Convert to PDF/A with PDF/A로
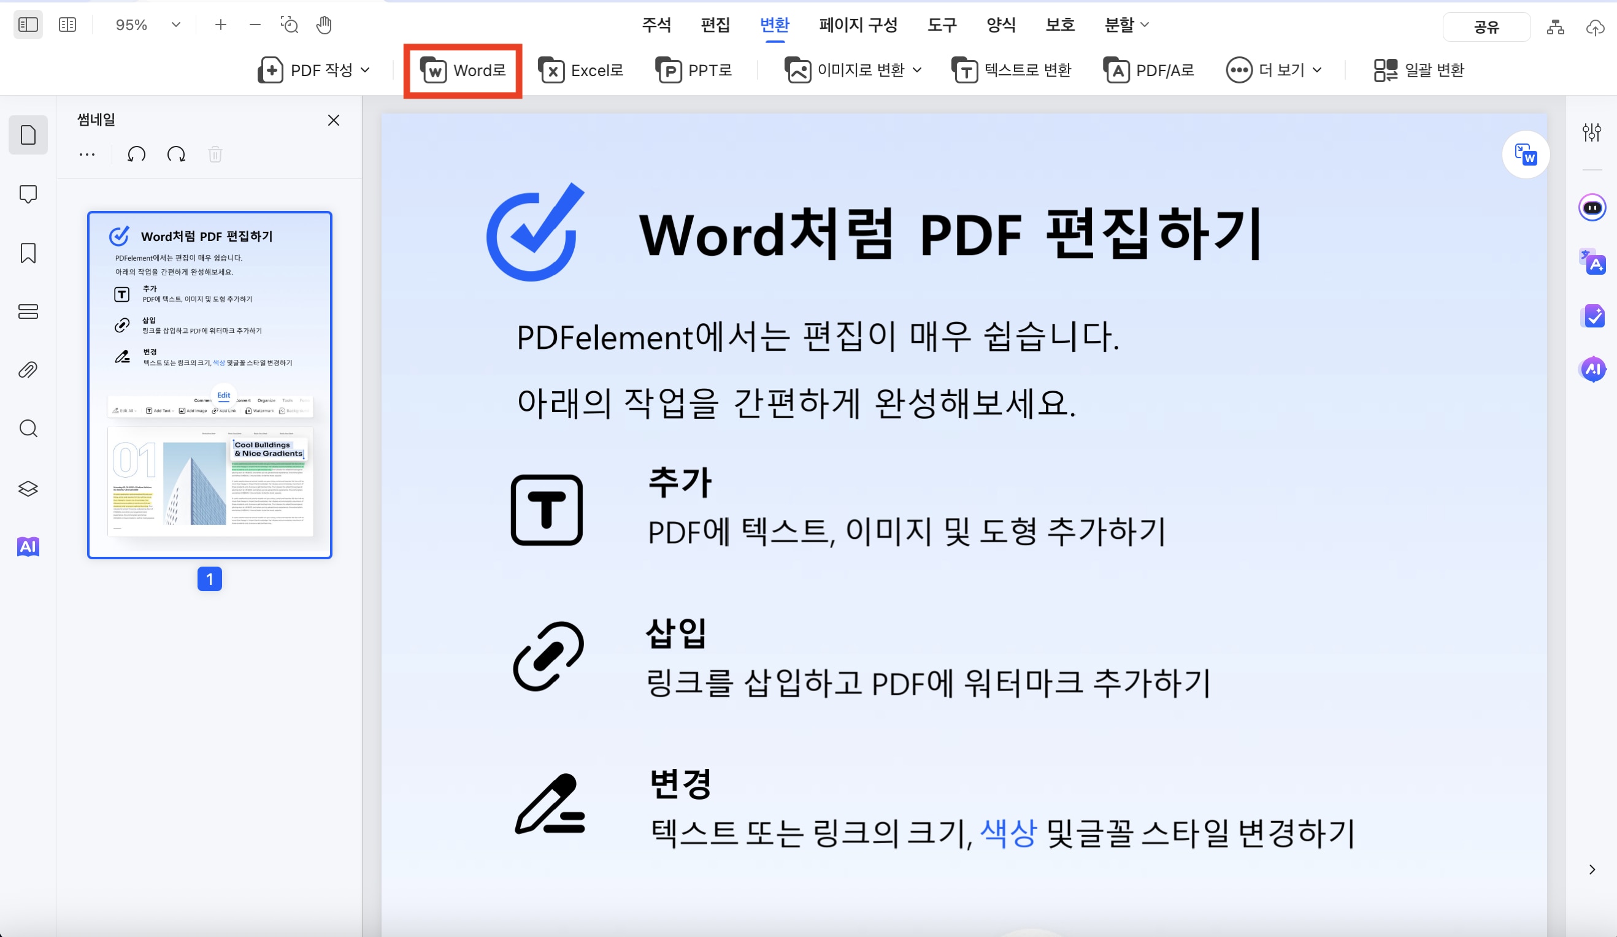 (1148, 70)
